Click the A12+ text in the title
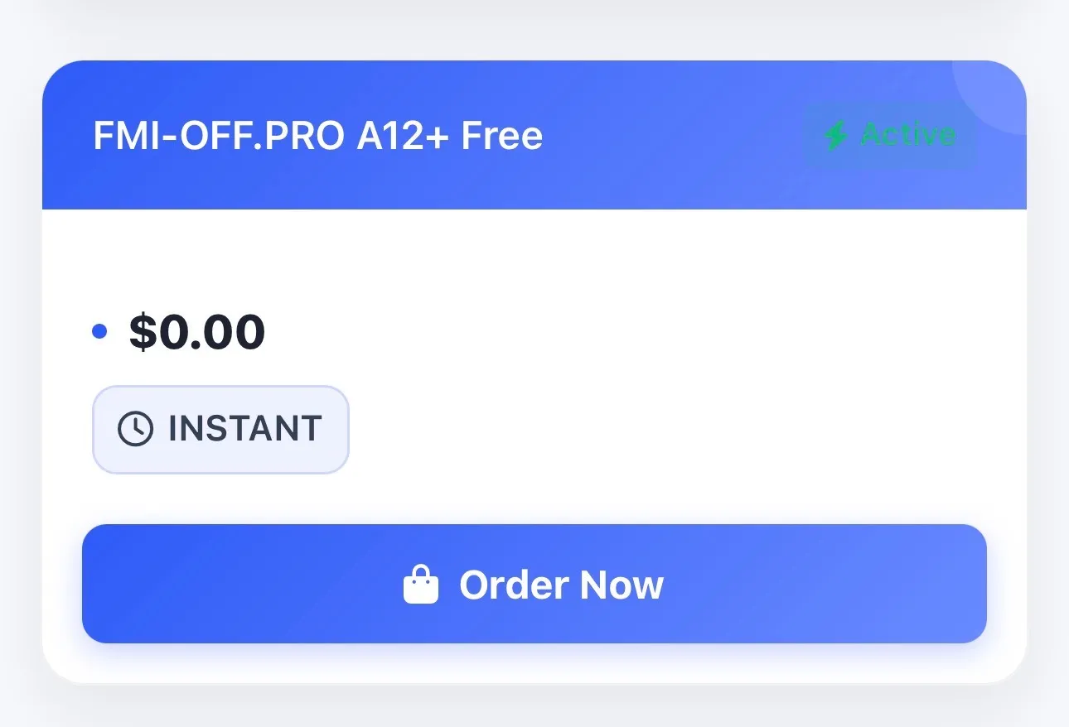This screenshot has height=727, width=1069. click(x=403, y=136)
